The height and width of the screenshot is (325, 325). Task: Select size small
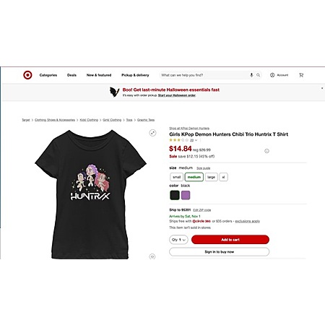pos(176,177)
